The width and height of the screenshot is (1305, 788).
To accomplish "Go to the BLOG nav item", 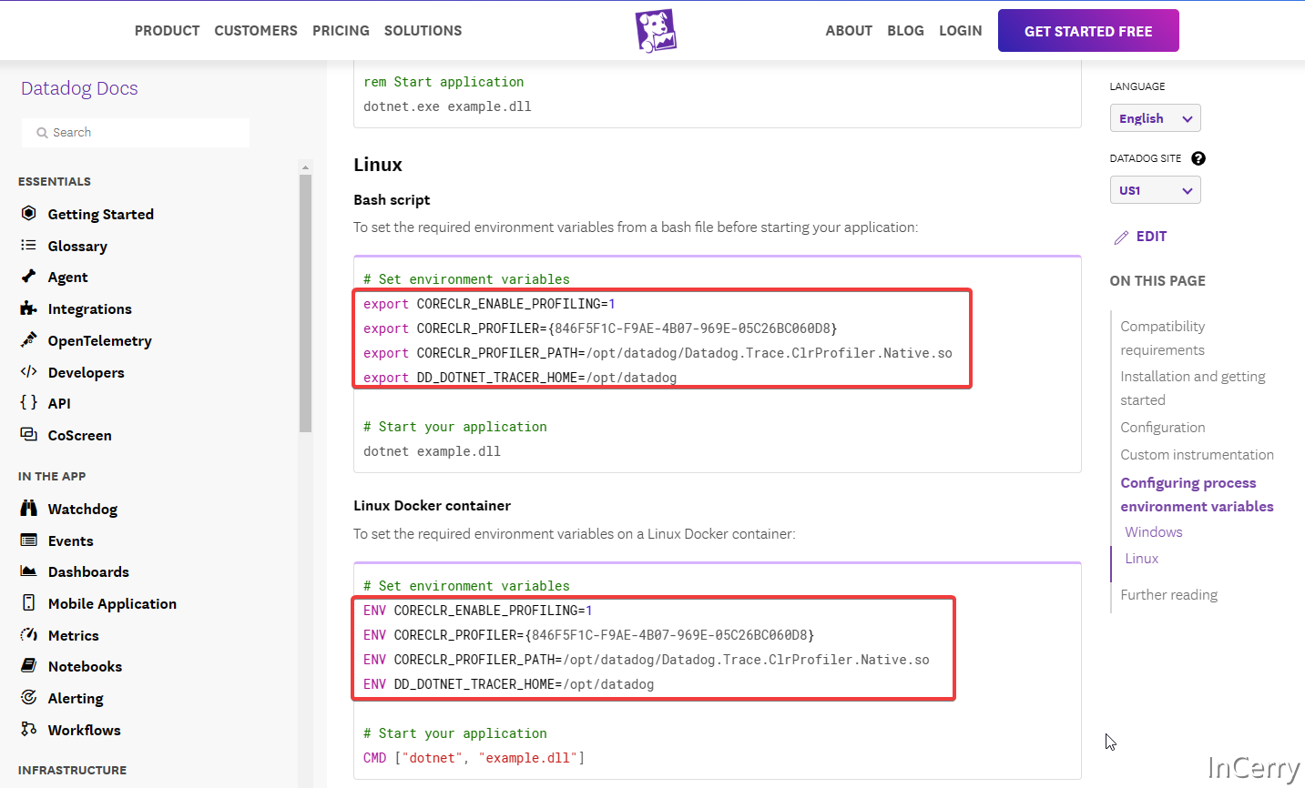I will pyautogui.click(x=905, y=31).
